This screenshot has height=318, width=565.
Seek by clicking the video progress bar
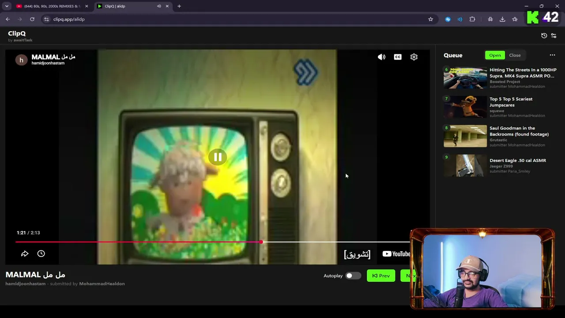213,242
